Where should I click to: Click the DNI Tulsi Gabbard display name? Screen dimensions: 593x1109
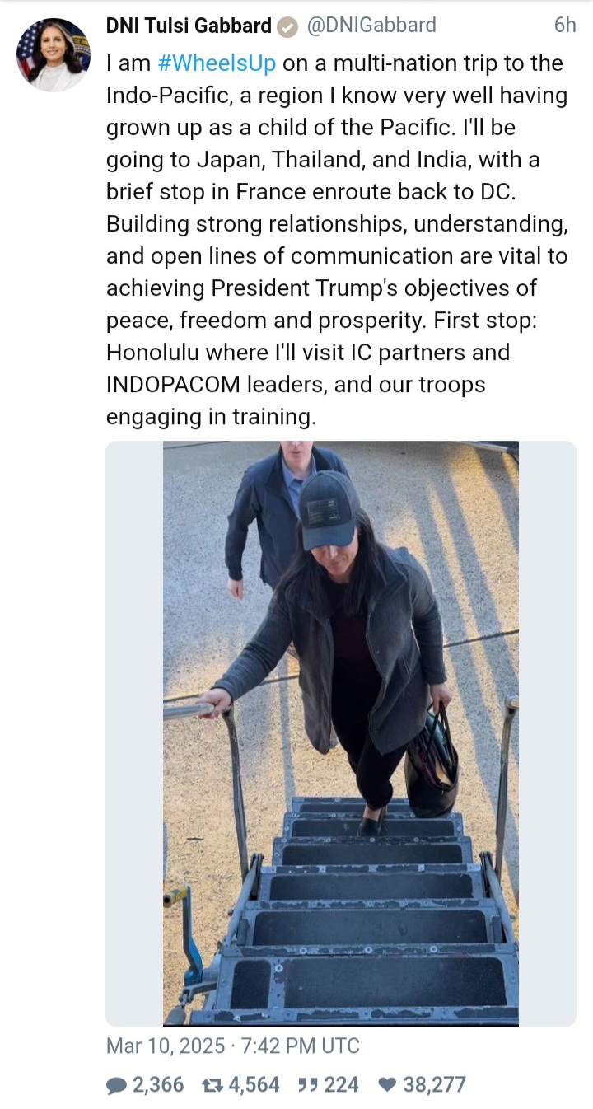click(x=189, y=26)
